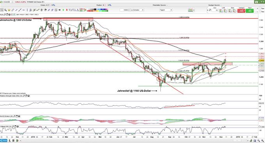
Task: Select the green up arrow marker
Action: pyautogui.click(x=63, y=10)
